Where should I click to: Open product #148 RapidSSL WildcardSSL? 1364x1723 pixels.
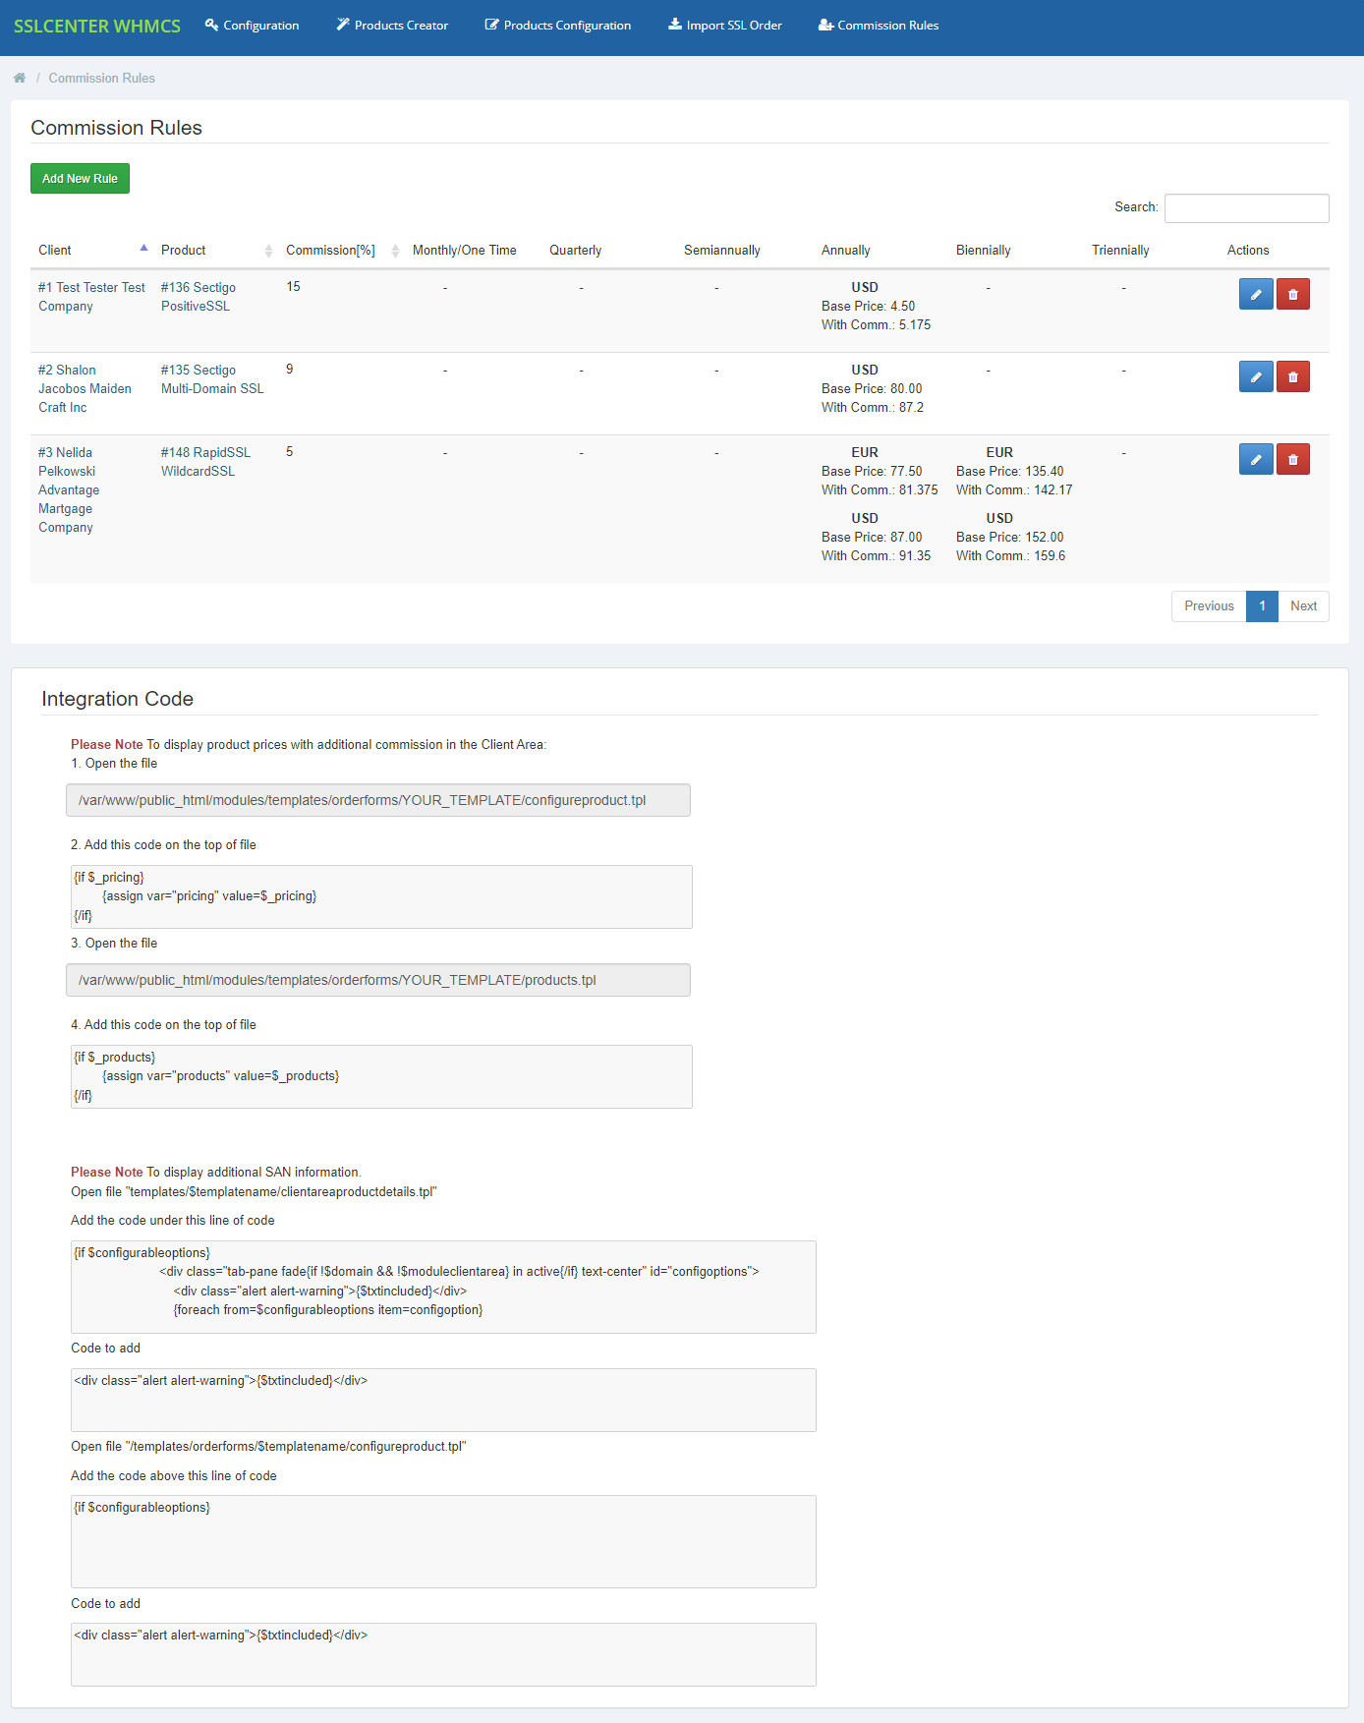(x=205, y=462)
